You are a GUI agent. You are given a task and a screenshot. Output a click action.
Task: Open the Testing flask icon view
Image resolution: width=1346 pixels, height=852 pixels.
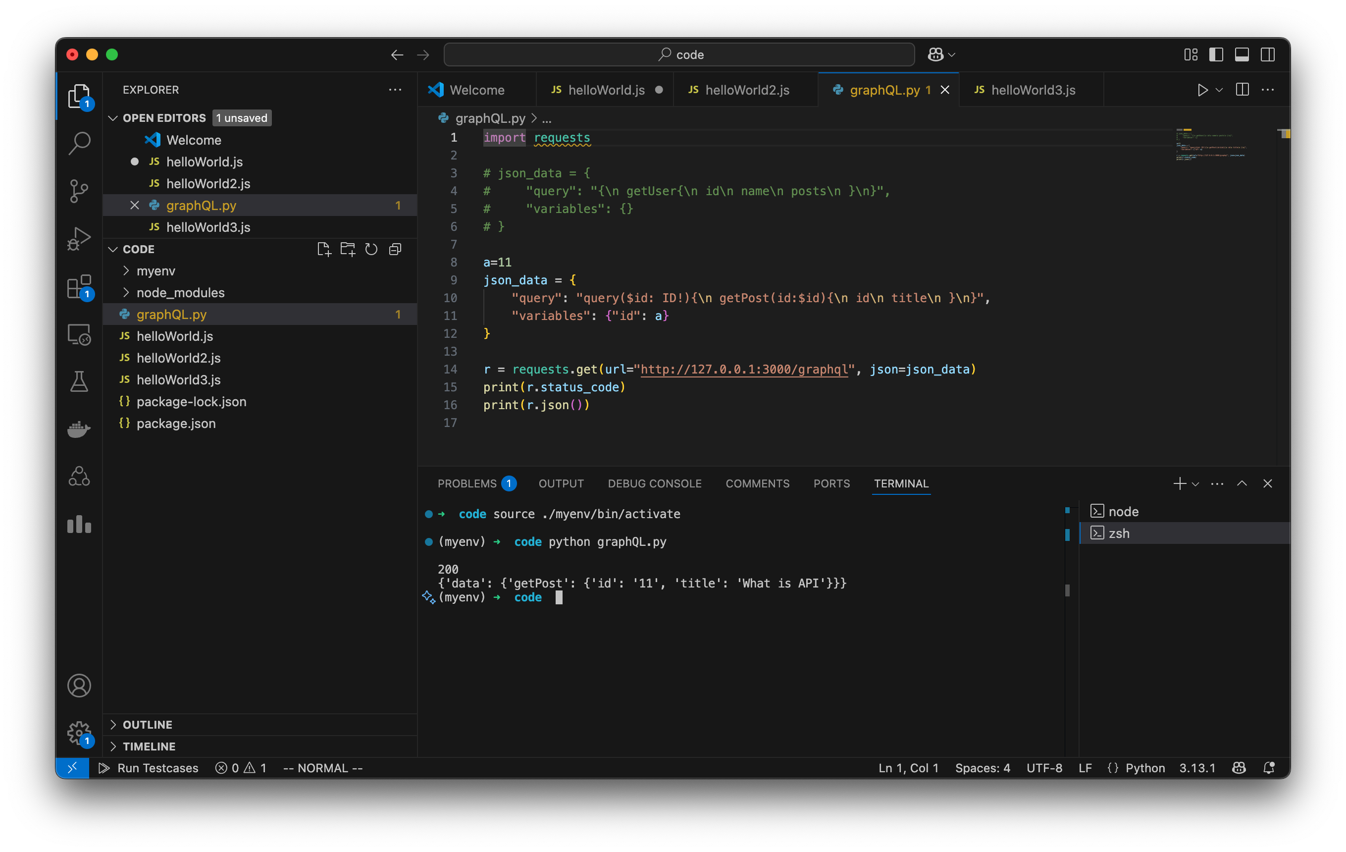79,381
